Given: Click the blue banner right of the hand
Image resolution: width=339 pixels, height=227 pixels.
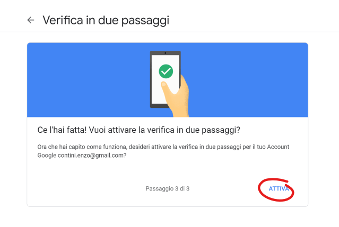Looking at the screenshot, I should pyautogui.click(x=249, y=79).
